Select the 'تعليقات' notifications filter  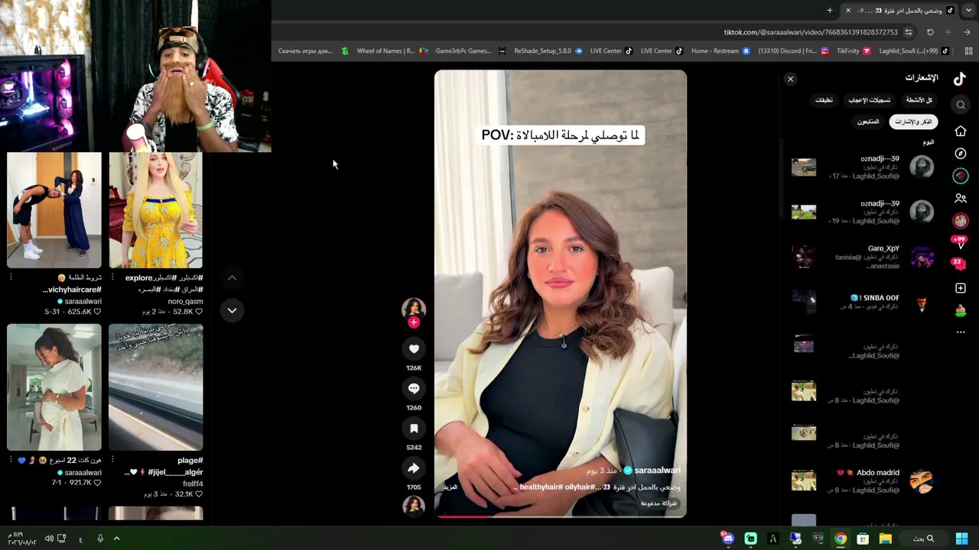824,100
